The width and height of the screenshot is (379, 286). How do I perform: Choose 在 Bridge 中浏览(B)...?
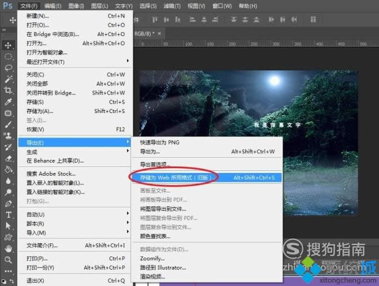(76, 34)
